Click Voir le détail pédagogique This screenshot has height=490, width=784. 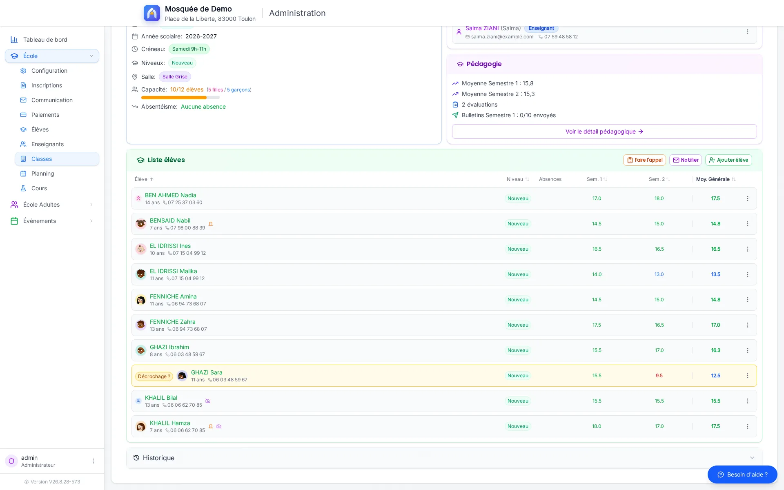604,131
